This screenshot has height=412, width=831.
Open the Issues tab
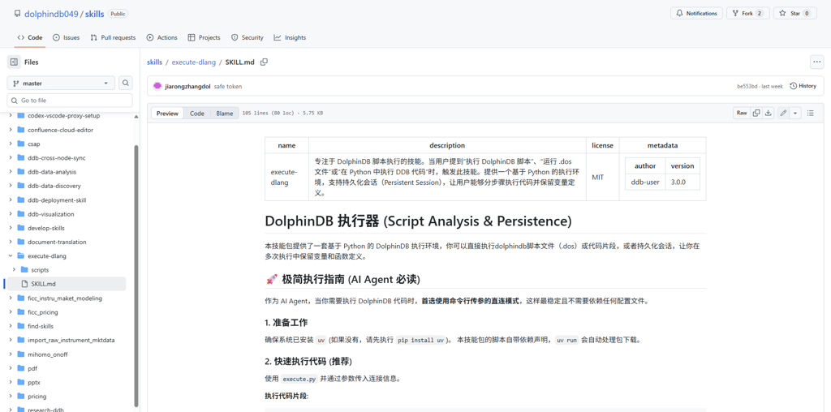[67, 37]
